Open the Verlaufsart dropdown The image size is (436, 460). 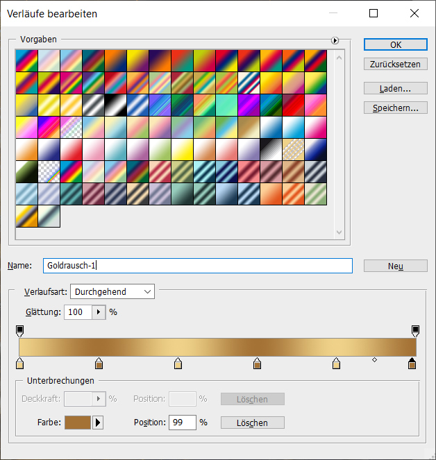pos(112,292)
